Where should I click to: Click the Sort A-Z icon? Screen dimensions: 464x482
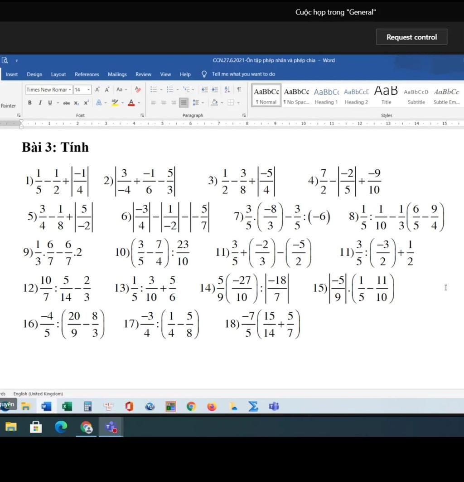[x=227, y=89]
